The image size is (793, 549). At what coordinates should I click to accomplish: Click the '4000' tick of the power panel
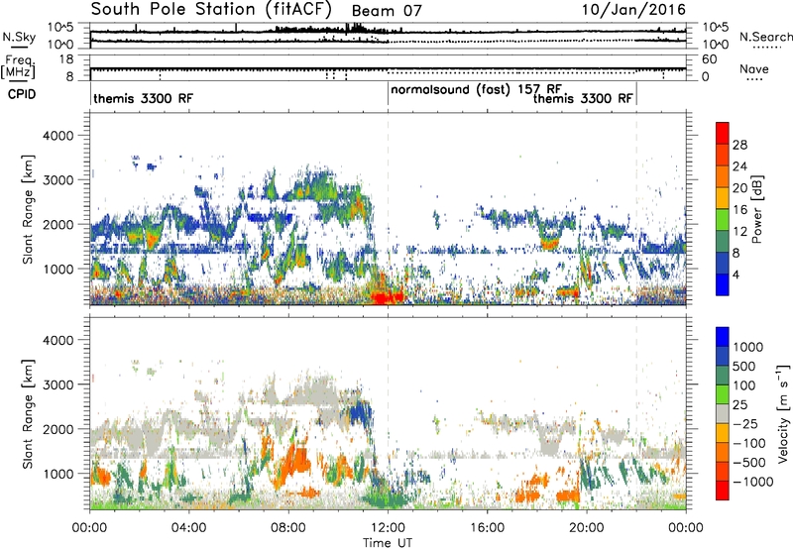point(57,136)
